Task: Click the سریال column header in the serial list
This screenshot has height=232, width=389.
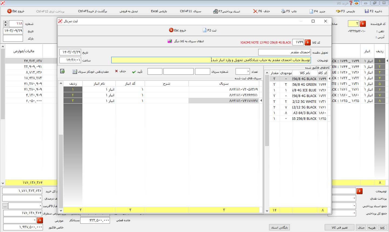Action: (x=224, y=84)
